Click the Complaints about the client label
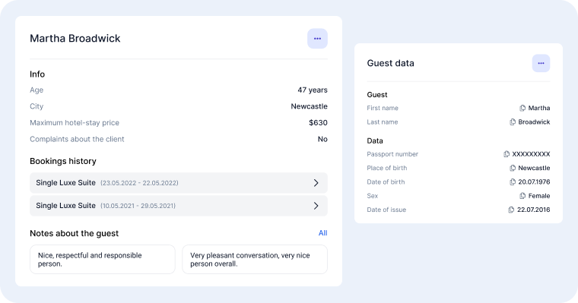Screen dimensions: 578x303 tap(77, 139)
